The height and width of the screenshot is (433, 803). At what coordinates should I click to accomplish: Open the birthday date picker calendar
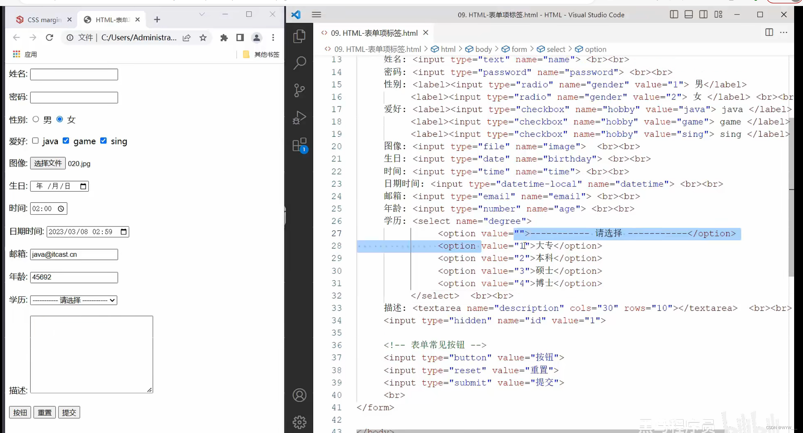click(83, 186)
